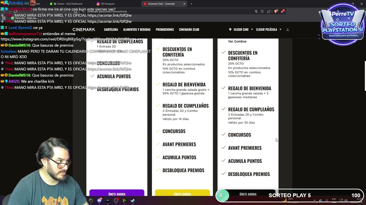
Task: Click 'Desbloquea Premios' in the yellow plan
Action: (183, 171)
